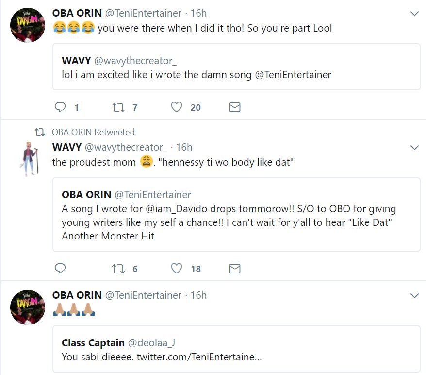
Task: Retweet the tweet with 7 retweets
Action: pos(119,107)
